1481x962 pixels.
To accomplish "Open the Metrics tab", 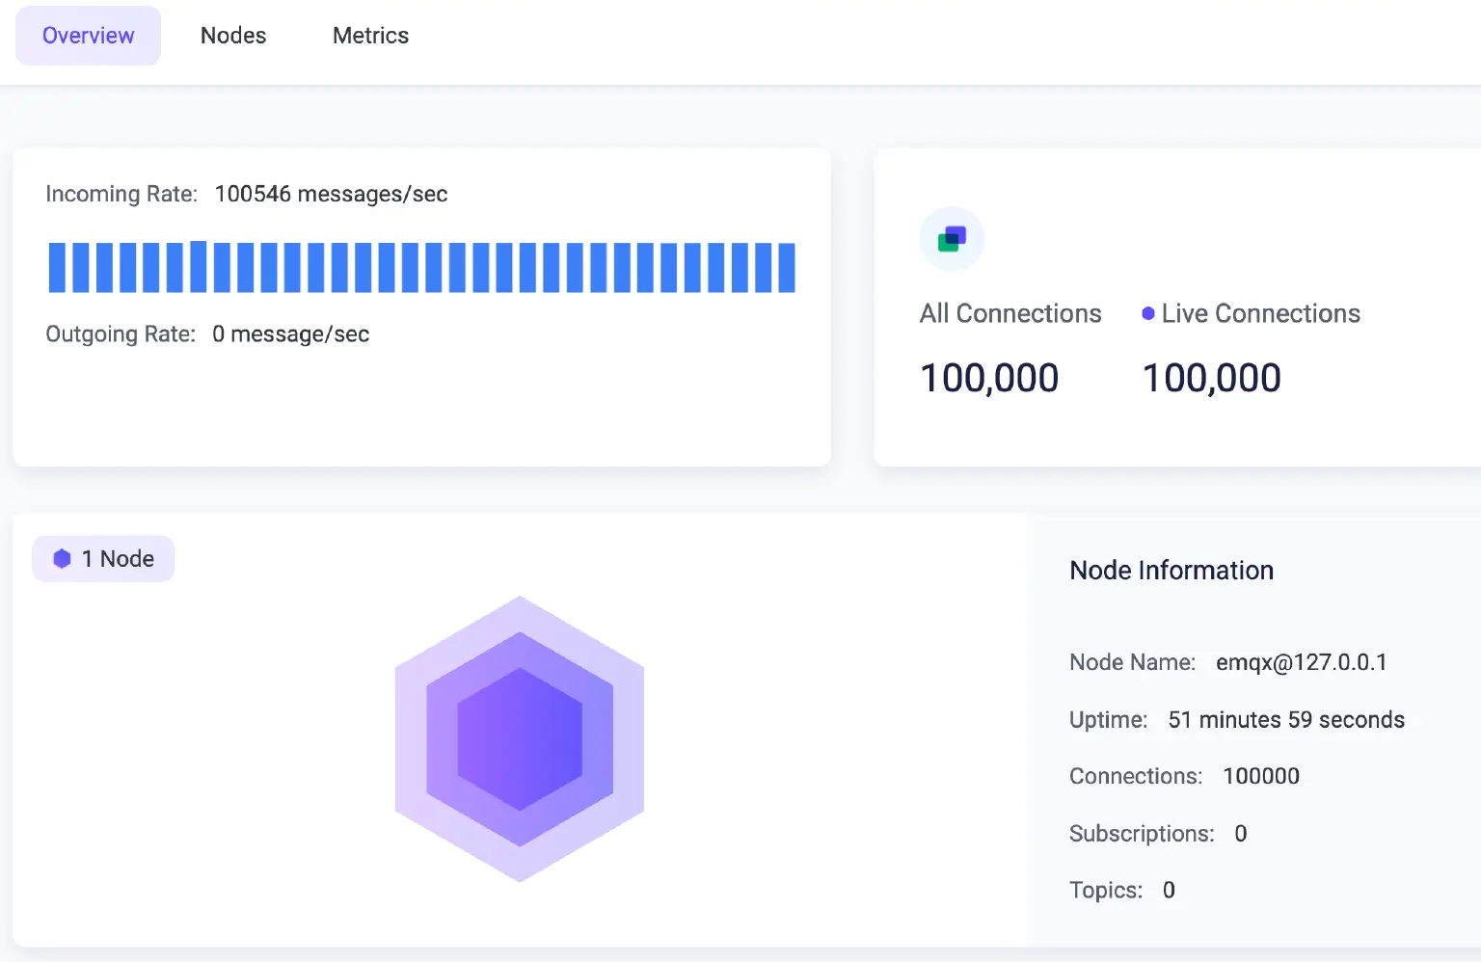I will coord(370,35).
